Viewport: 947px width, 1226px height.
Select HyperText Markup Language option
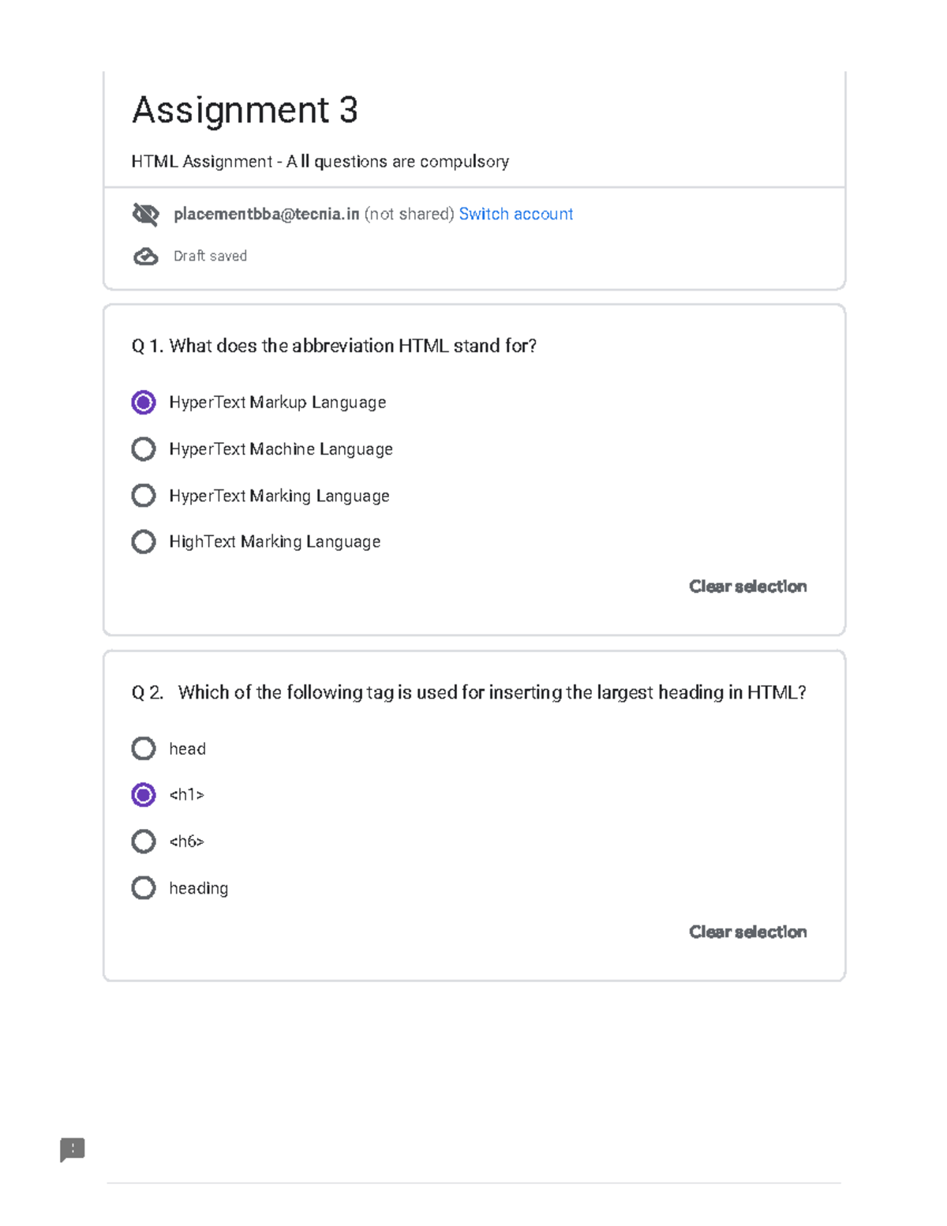[x=144, y=403]
